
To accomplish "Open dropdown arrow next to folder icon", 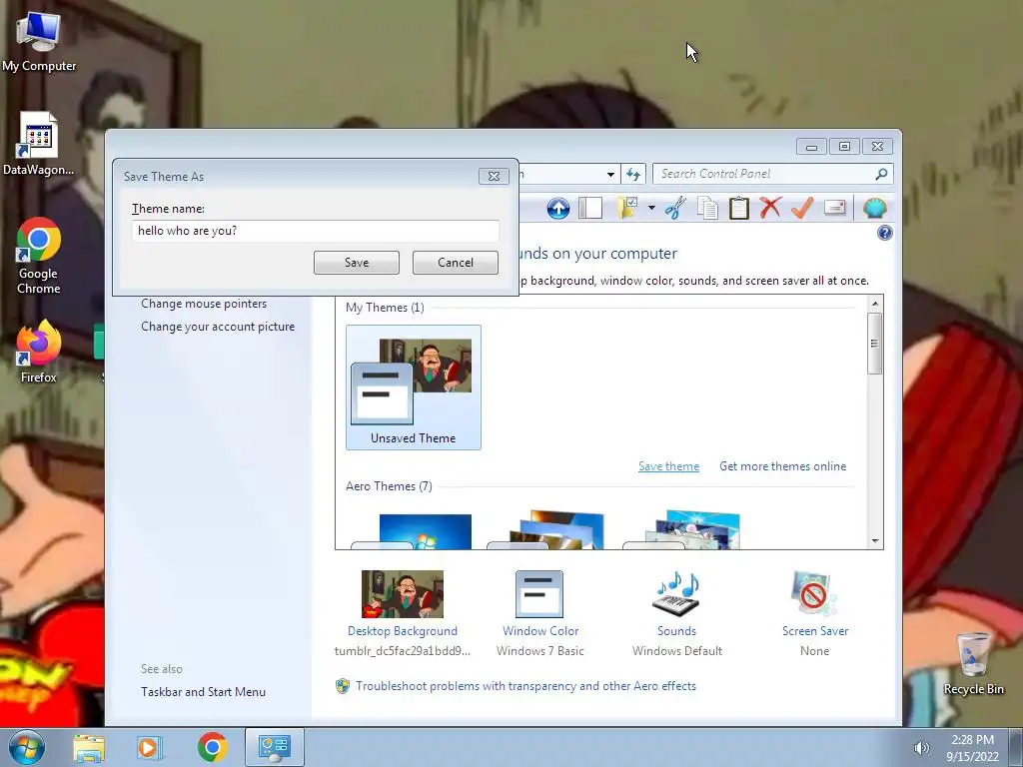I will point(651,209).
